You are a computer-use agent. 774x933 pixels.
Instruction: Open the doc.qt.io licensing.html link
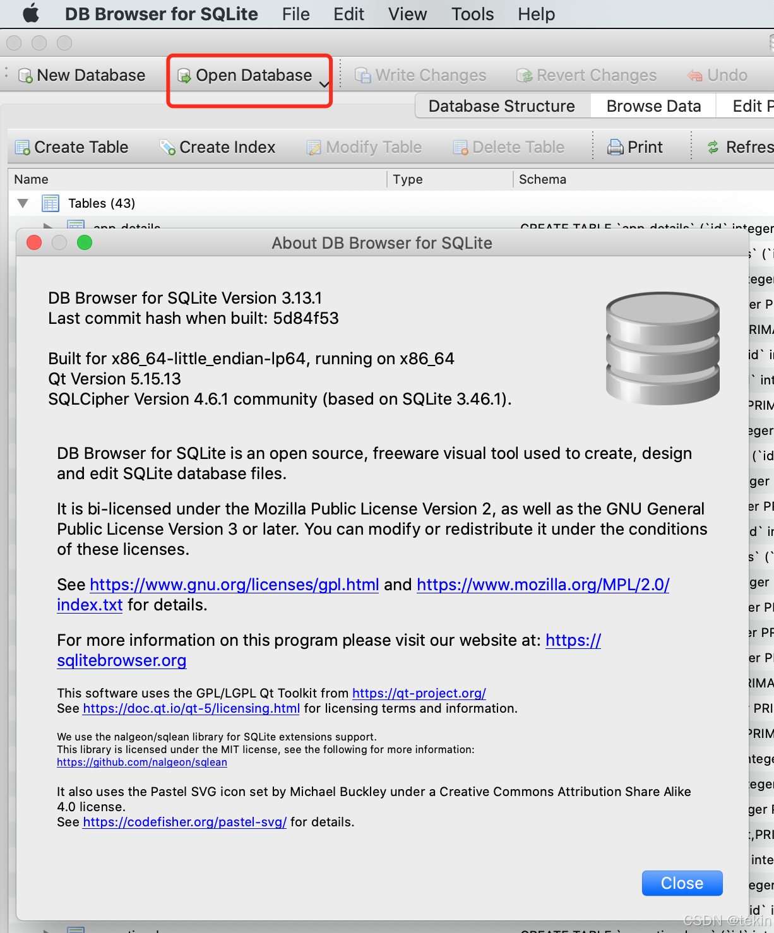pyautogui.click(x=191, y=708)
